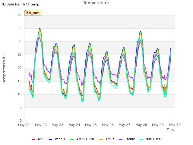Click the Time axis label
The width and height of the screenshot is (193, 145).
[x=171, y=130]
